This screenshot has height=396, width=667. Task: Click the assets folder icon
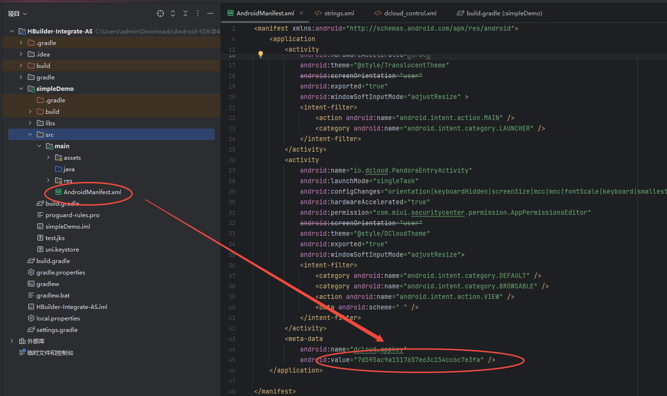[58, 157]
